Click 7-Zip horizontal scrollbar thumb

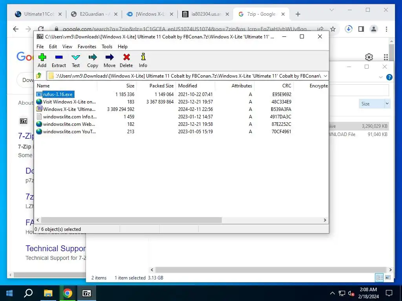pyautogui.click(x=131, y=220)
